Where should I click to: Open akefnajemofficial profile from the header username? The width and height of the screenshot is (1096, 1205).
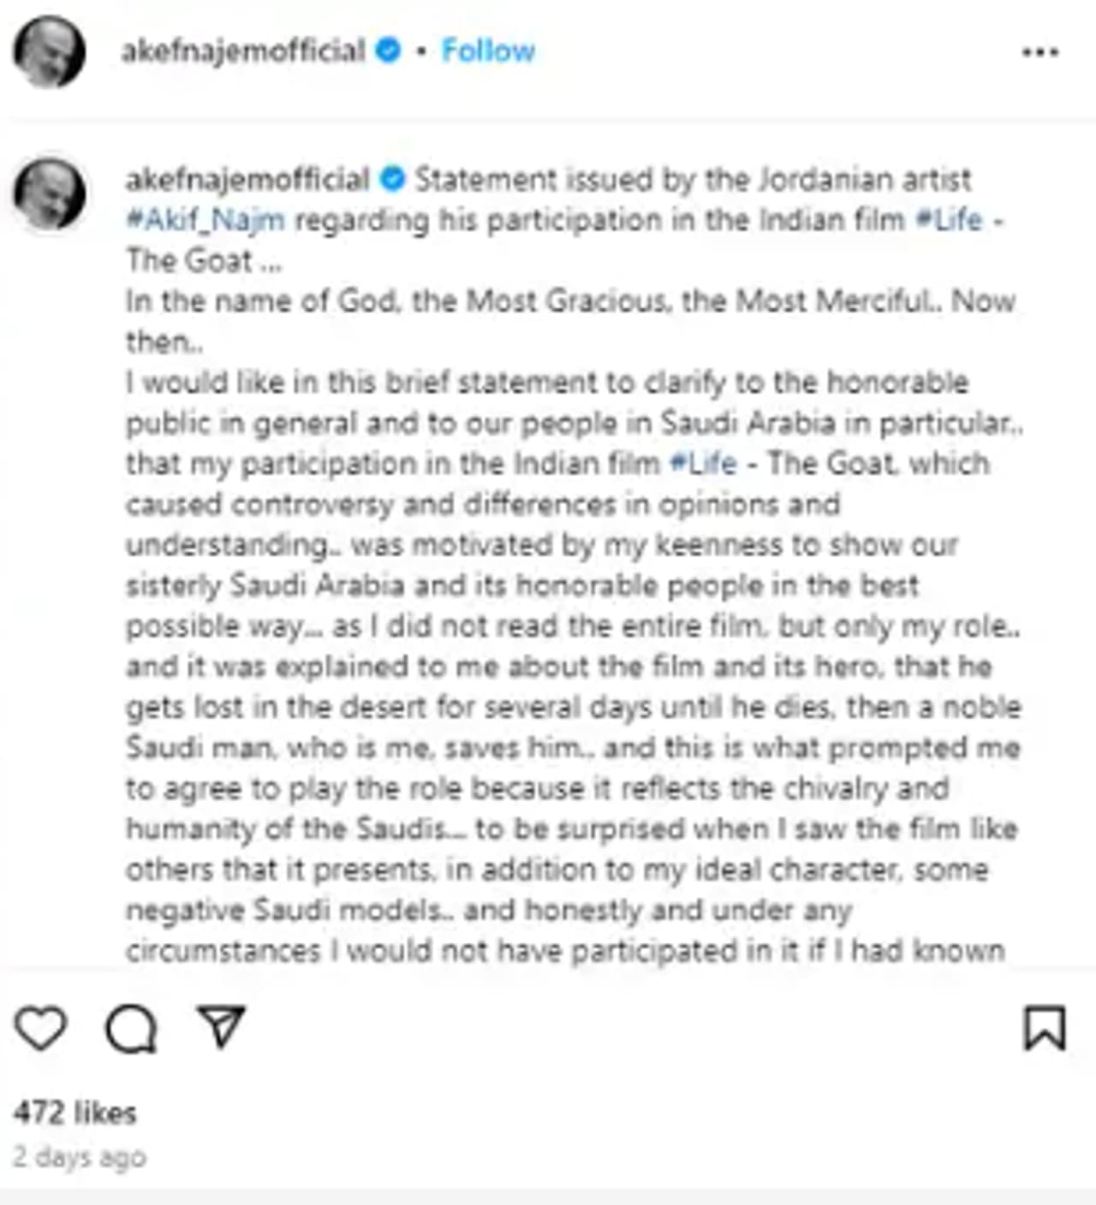tap(243, 50)
